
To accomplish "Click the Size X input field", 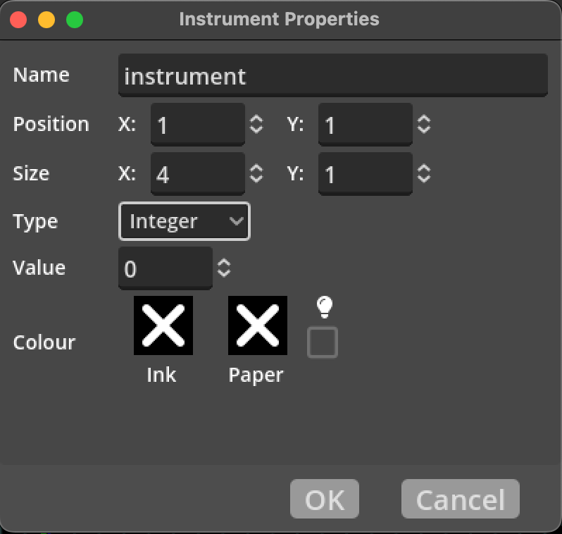I will coord(198,173).
